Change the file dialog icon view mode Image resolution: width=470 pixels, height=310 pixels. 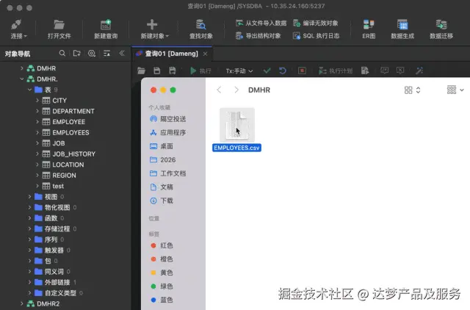(x=412, y=90)
